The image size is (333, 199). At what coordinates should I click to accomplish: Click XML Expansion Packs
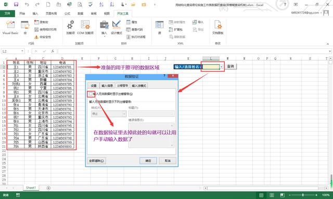point(176,29)
